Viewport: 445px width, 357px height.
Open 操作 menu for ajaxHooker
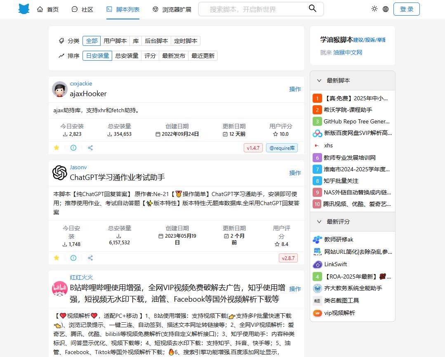(295, 89)
